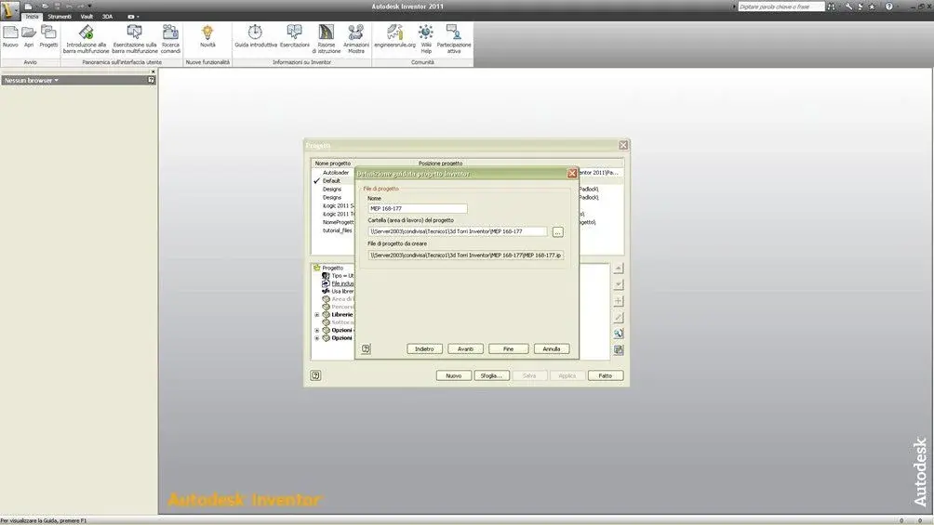Click the move down arrow in Progetti dialog

click(619, 284)
